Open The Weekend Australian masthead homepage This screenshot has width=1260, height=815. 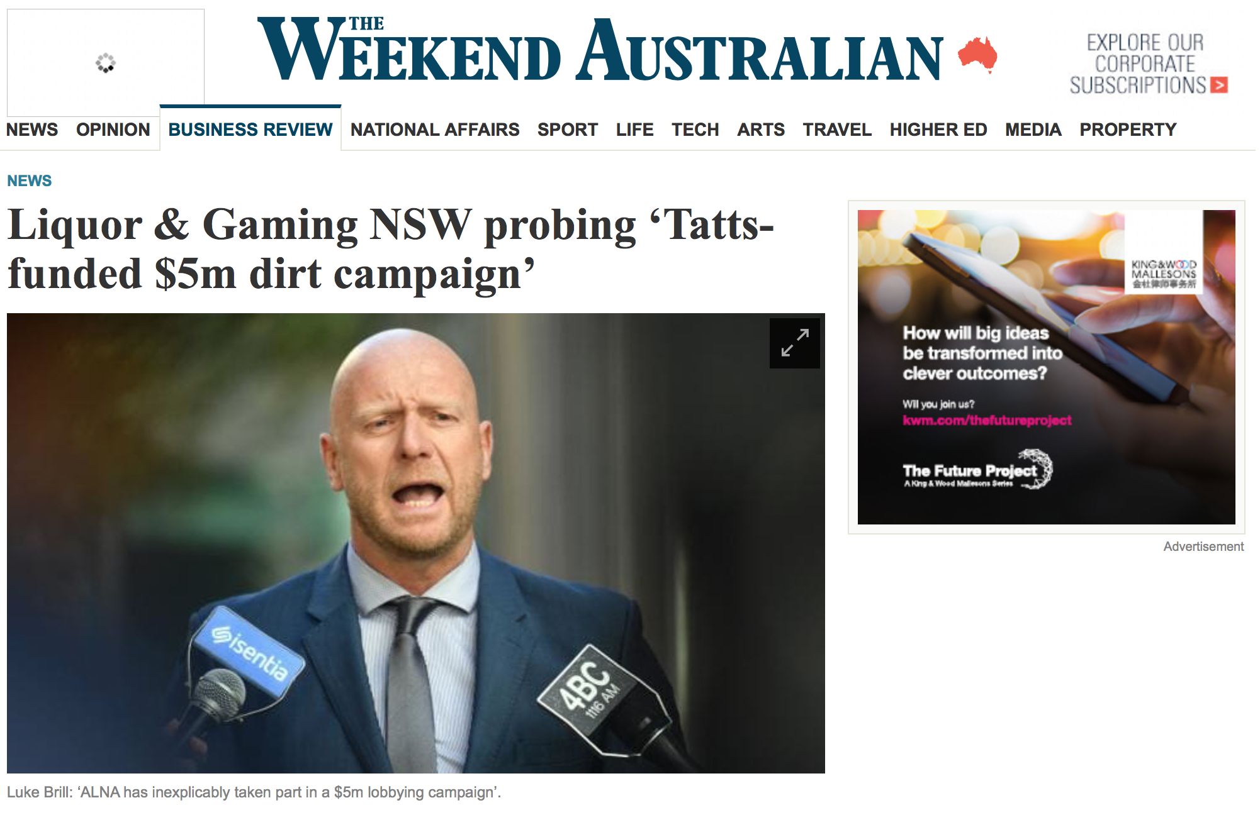point(600,50)
